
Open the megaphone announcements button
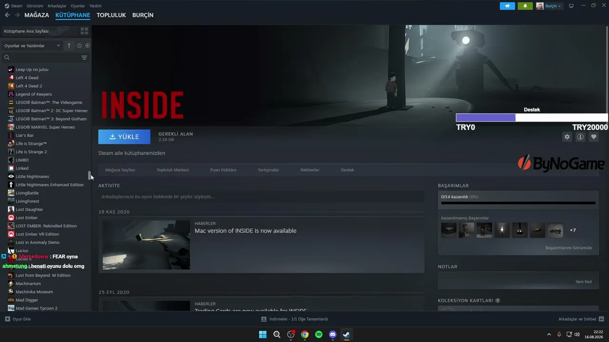point(507,6)
